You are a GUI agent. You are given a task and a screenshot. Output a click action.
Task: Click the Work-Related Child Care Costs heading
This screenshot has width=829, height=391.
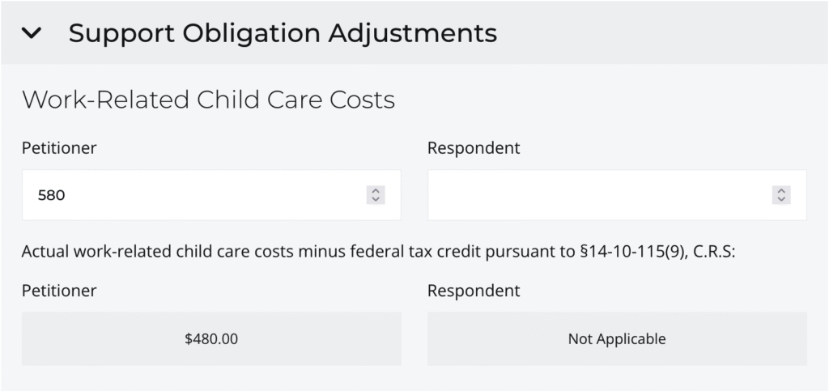tap(208, 100)
